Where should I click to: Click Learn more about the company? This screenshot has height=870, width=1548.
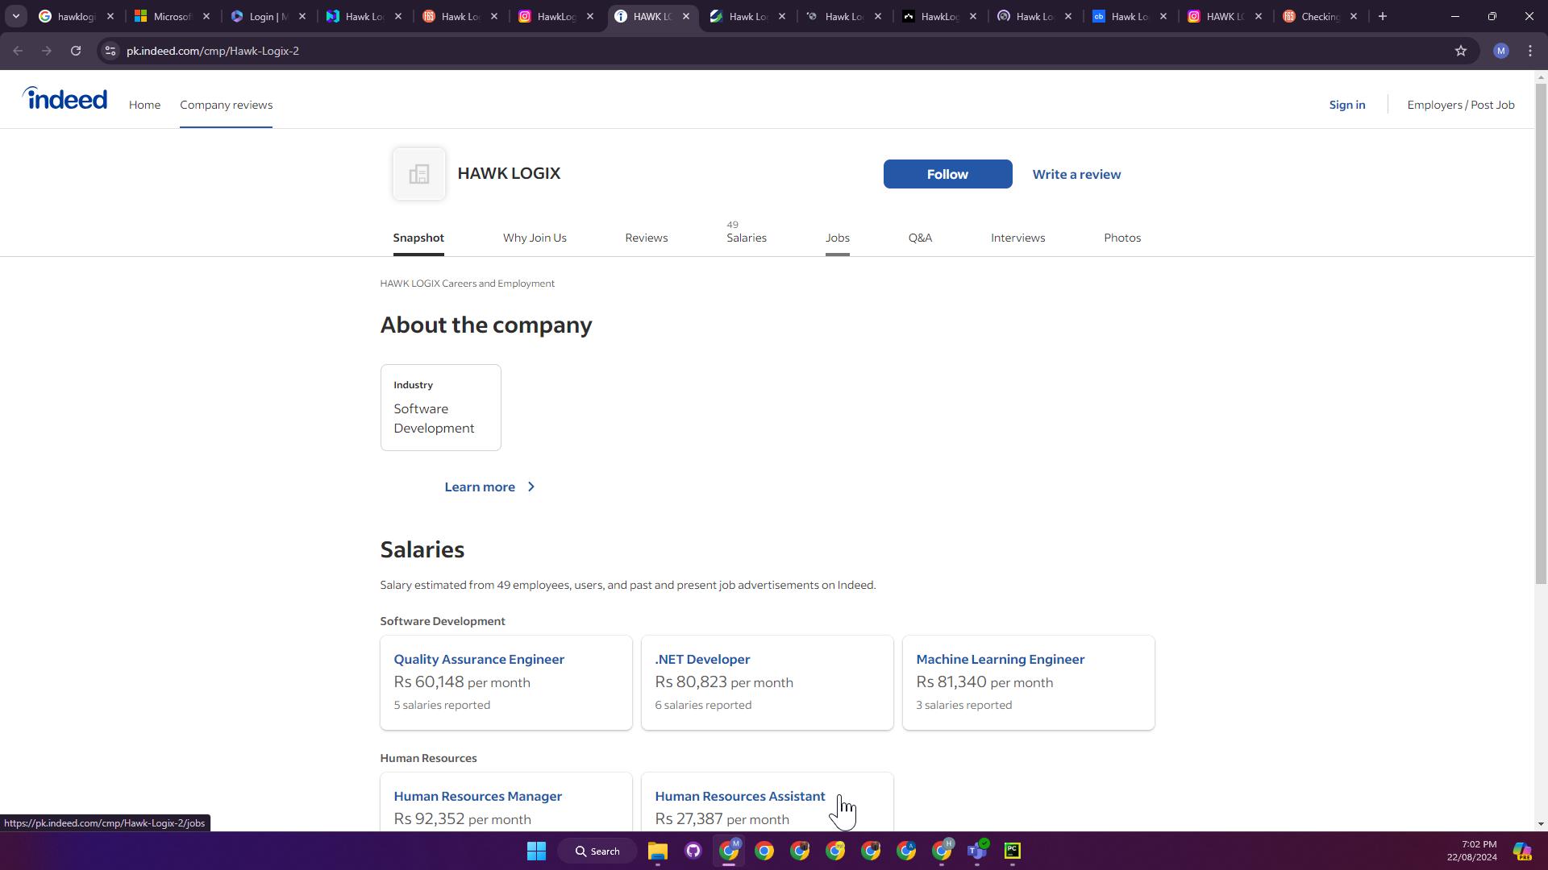[480, 487]
